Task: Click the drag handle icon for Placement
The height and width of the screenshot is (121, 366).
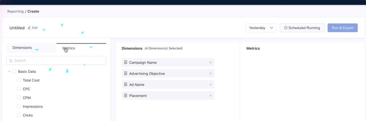Action: point(126,96)
